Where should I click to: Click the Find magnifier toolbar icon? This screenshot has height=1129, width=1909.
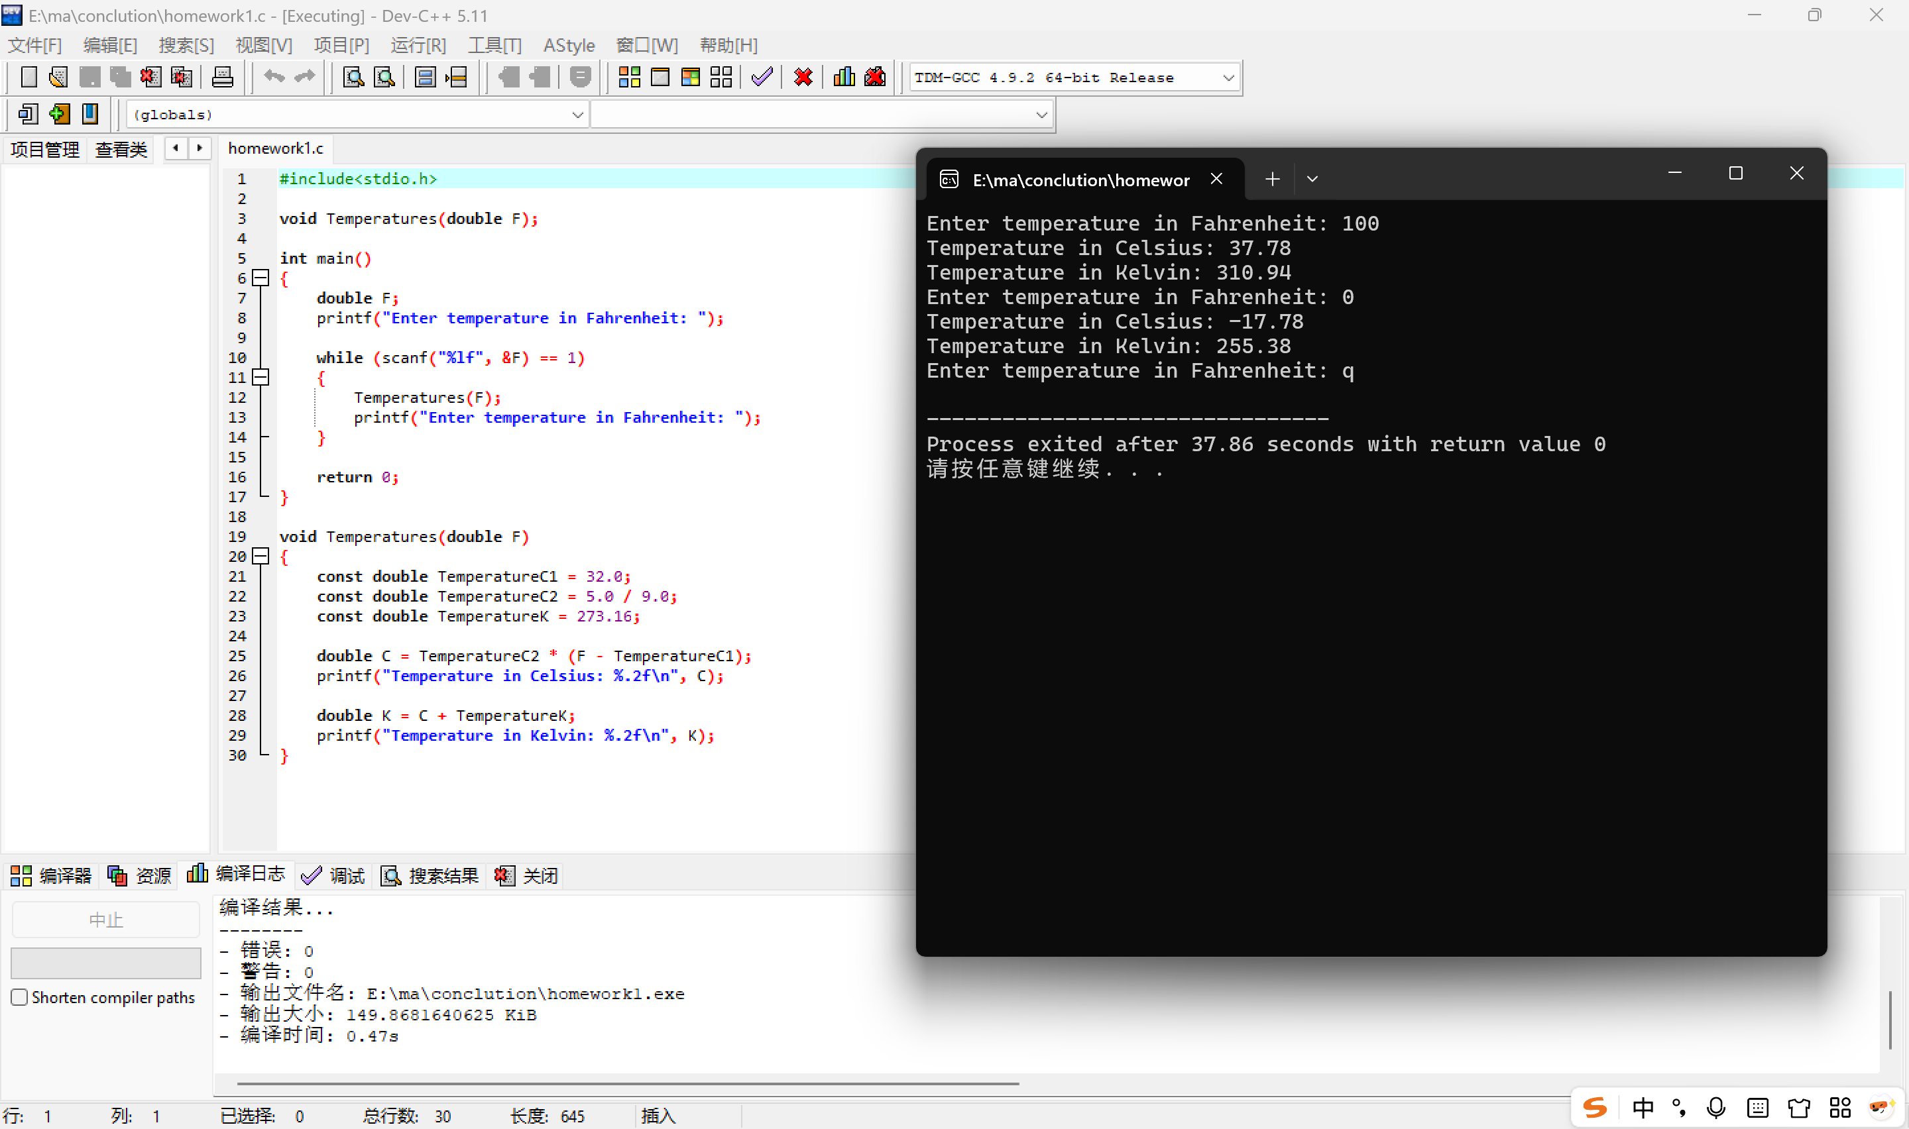[353, 77]
